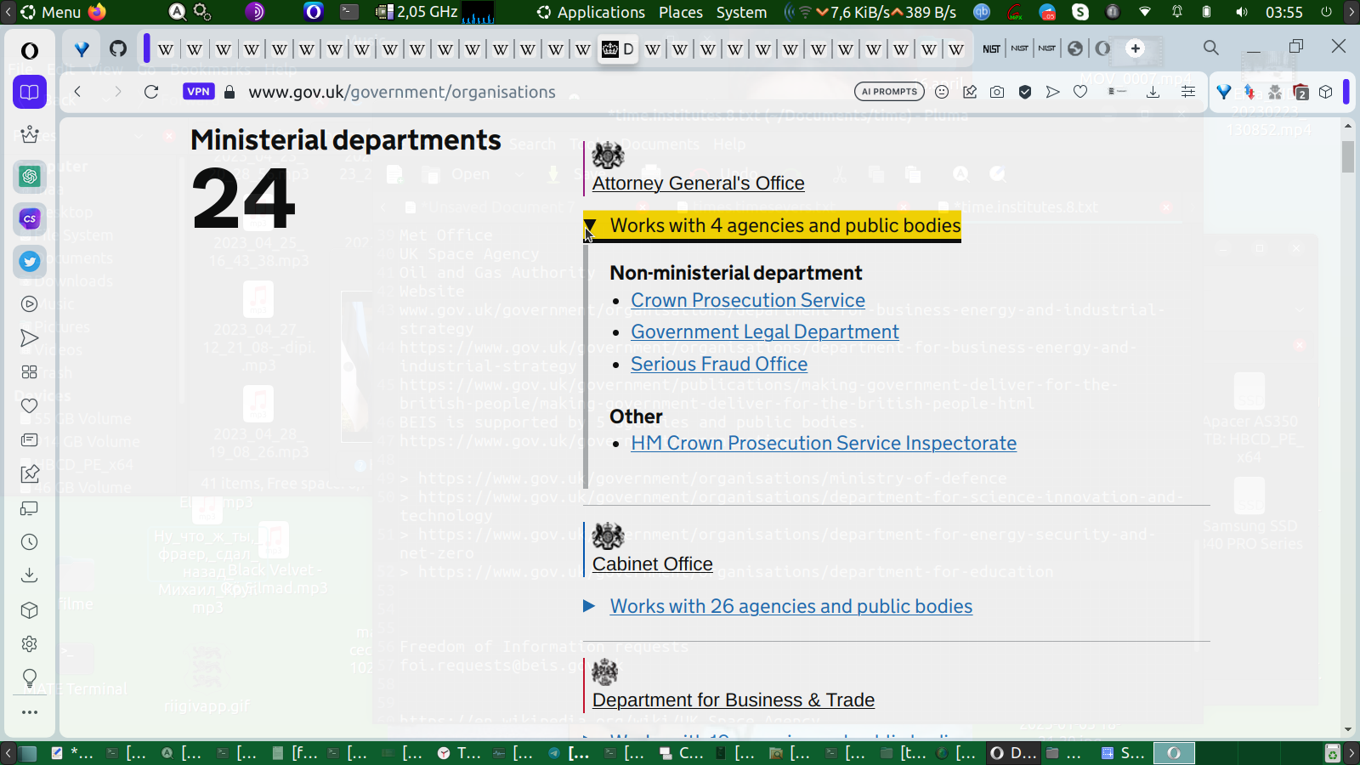Viewport: 1360px width, 765px height.
Task: Collapse 'Works with 4 agencies and public bodies'
Action: click(x=772, y=226)
